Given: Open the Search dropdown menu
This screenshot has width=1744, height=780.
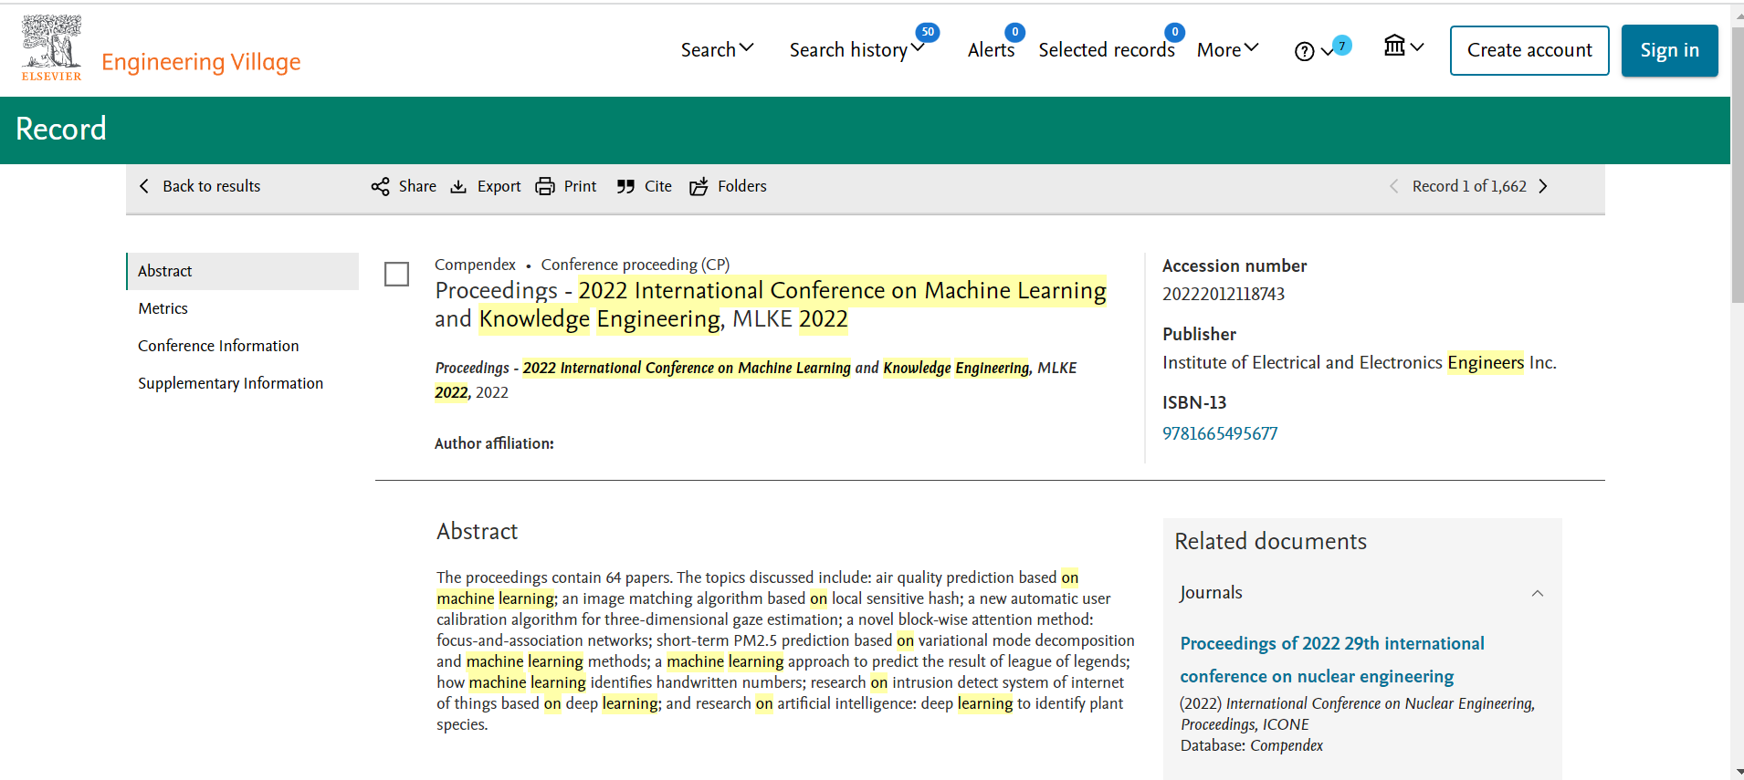Looking at the screenshot, I should (717, 49).
